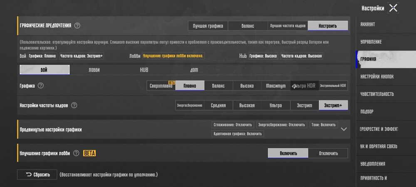Open Управление settings section
Screen dimensions: 416x187
point(386,42)
